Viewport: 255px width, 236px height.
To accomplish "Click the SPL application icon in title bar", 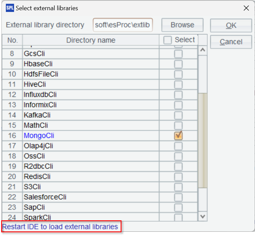I will click(10, 8).
